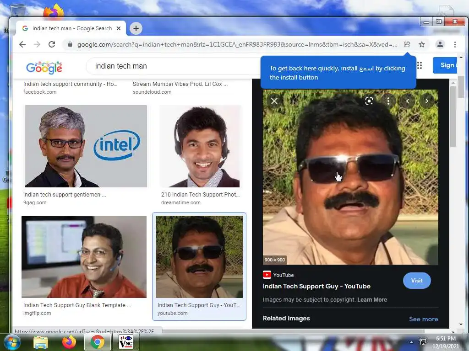Select the orange shirt man thumbnail
The width and height of the screenshot is (469, 351).
[84, 257]
